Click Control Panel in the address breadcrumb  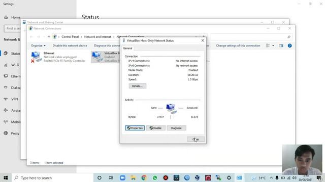click(x=70, y=37)
